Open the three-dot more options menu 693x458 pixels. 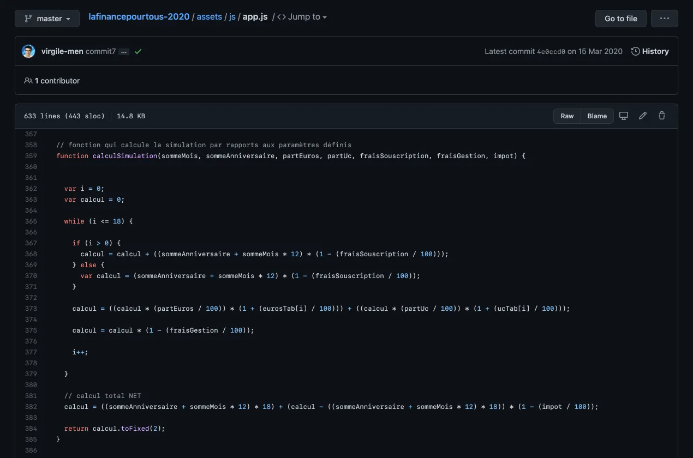[664, 19]
